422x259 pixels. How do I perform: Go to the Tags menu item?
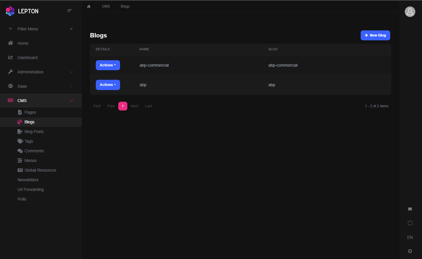tap(29, 141)
